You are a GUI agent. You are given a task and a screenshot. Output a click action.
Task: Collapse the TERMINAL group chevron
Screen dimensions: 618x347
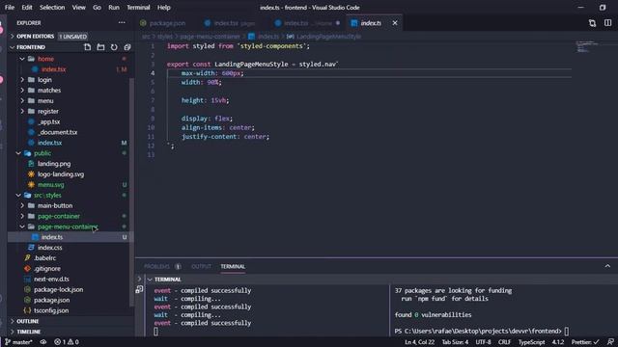(x=150, y=280)
